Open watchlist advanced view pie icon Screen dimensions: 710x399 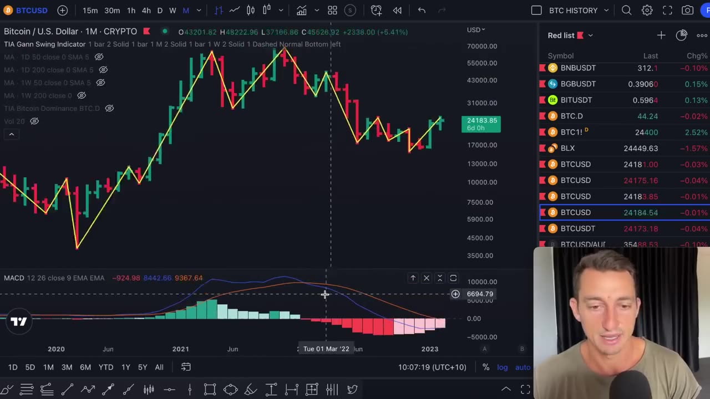click(x=682, y=35)
